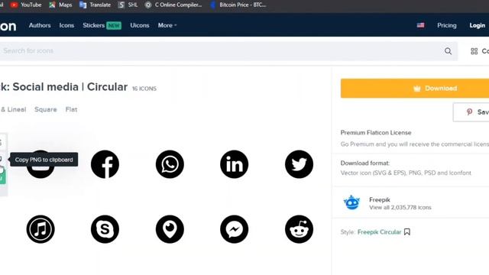Open the Facebook circular icon
Screen dimensions: 489x275
pyautogui.click(x=105, y=164)
